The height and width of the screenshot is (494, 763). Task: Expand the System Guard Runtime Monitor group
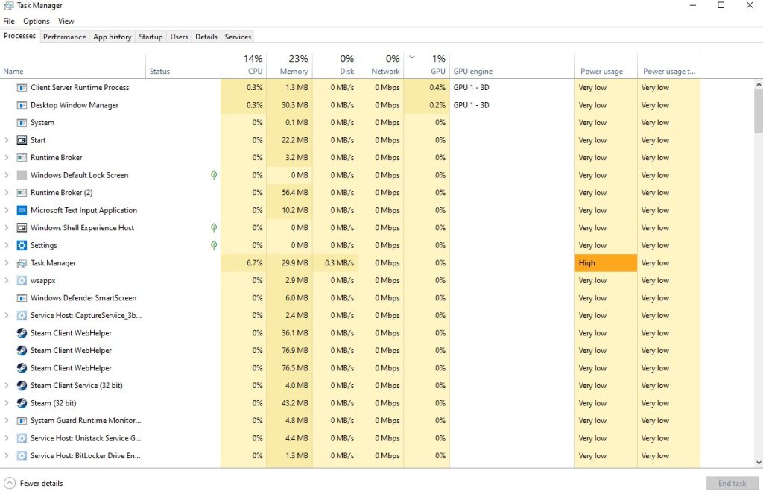(x=6, y=420)
